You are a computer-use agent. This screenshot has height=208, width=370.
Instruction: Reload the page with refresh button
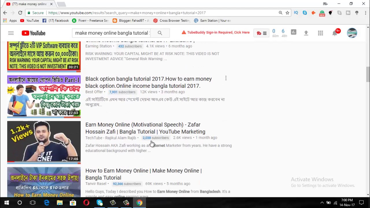20,13
